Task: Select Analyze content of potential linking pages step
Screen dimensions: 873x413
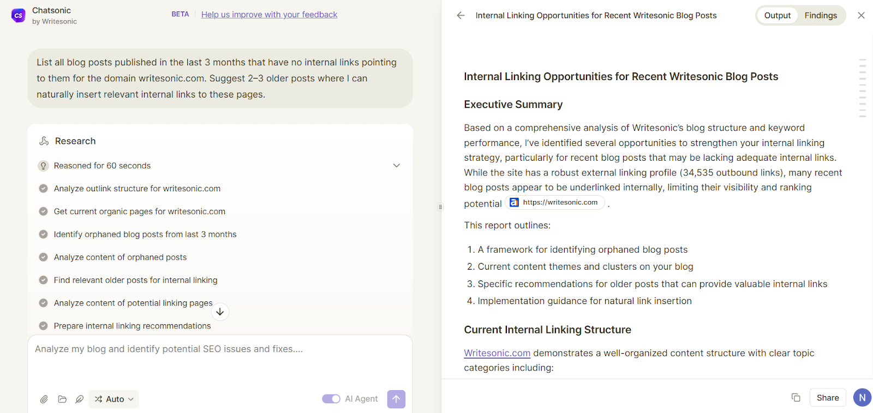Action: coord(133,303)
